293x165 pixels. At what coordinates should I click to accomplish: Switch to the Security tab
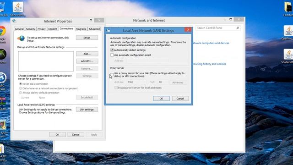click(31, 29)
